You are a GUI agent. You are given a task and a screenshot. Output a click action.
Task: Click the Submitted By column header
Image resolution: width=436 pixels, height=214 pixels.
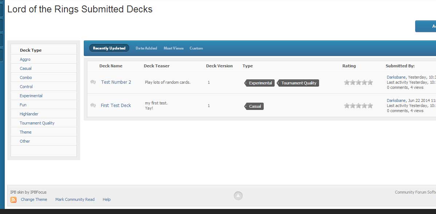point(400,66)
